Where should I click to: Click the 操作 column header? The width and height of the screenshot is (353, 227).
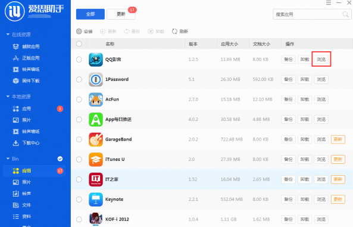290,44
